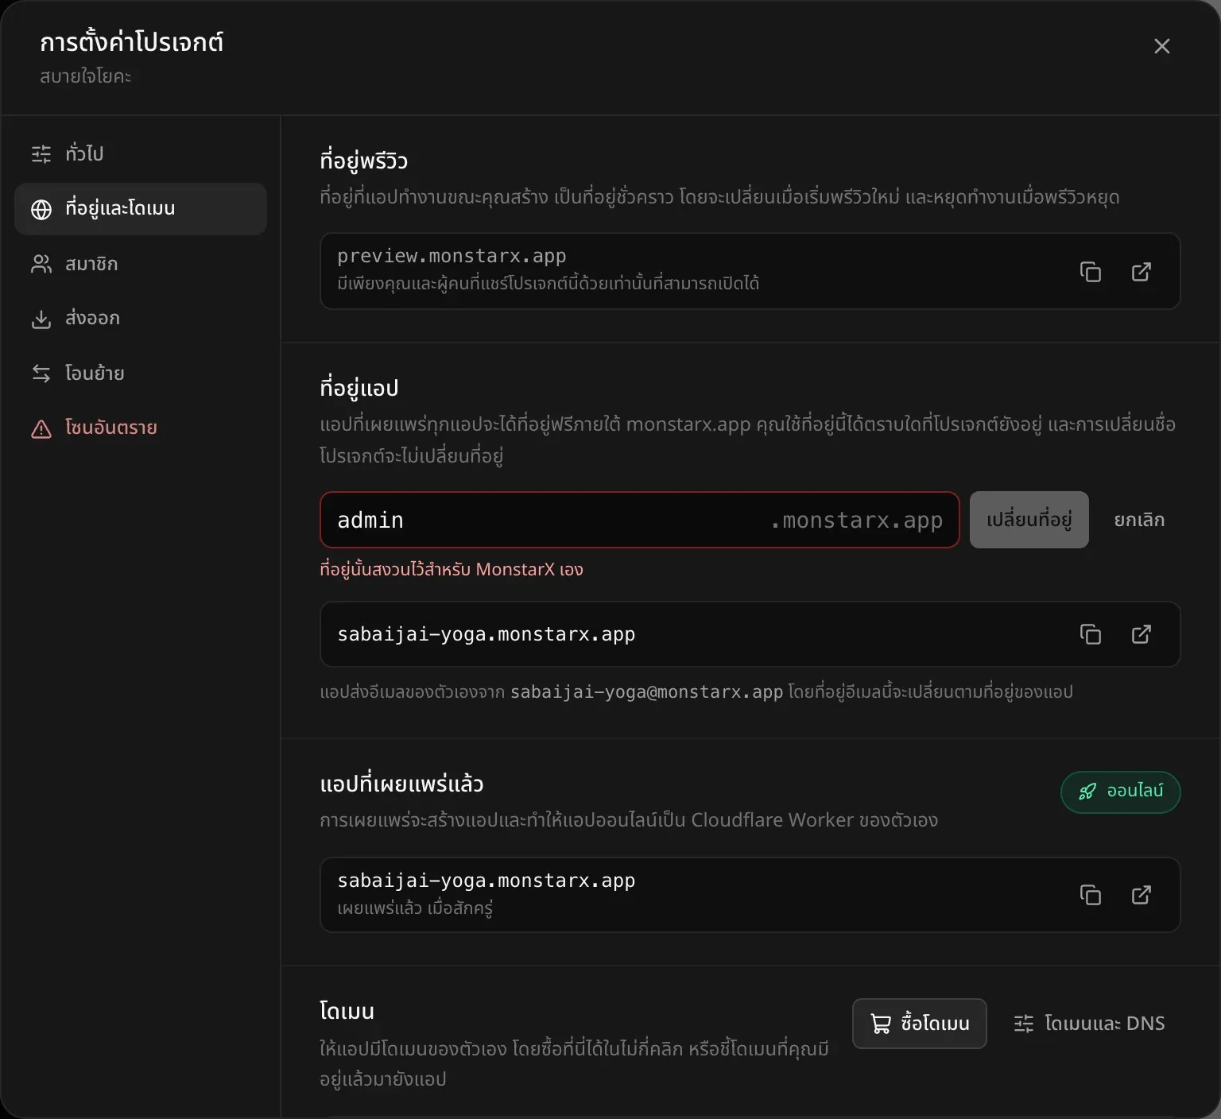This screenshot has height=1119, width=1221.
Task: Open preview.monstarx.app in a new tab
Action: pyautogui.click(x=1142, y=272)
